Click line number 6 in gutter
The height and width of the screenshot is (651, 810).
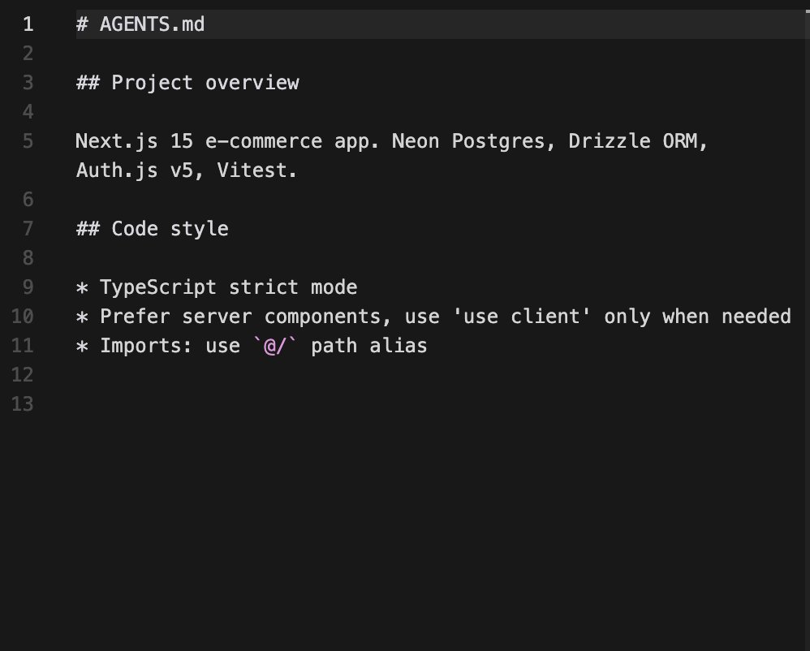28,200
